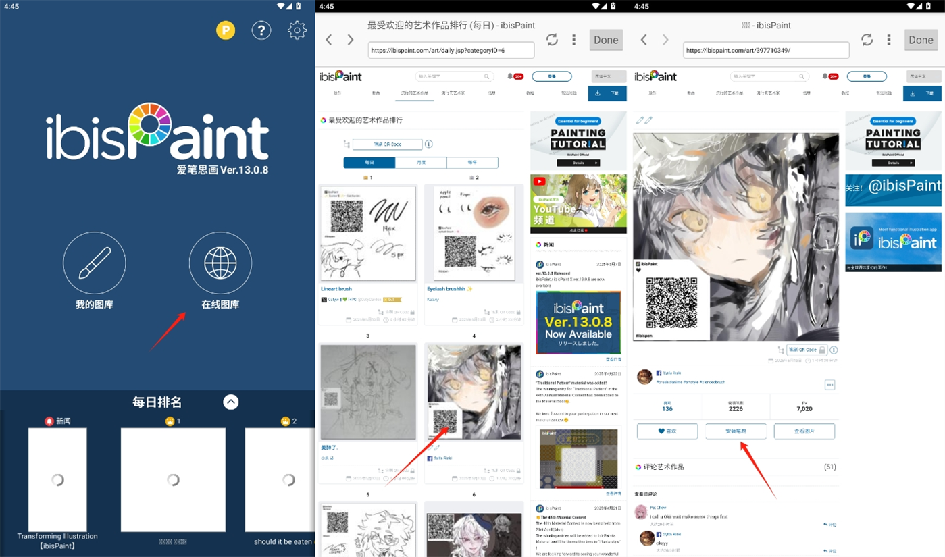Open Pat Chew's commenter avatar

(x=640, y=512)
